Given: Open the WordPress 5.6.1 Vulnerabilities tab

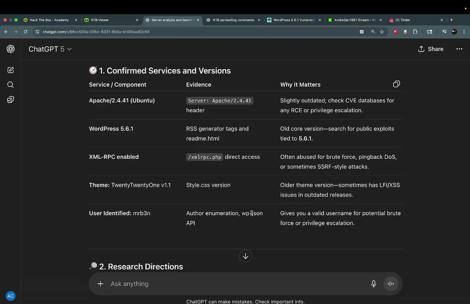Looking at the screenshot, I should coord(294,20).
